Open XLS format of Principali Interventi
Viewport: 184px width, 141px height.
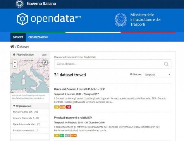coord(62,135)
